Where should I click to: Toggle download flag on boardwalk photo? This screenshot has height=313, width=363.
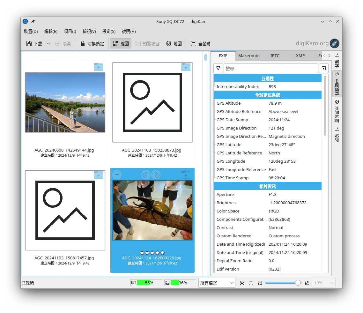coord(98,67)
